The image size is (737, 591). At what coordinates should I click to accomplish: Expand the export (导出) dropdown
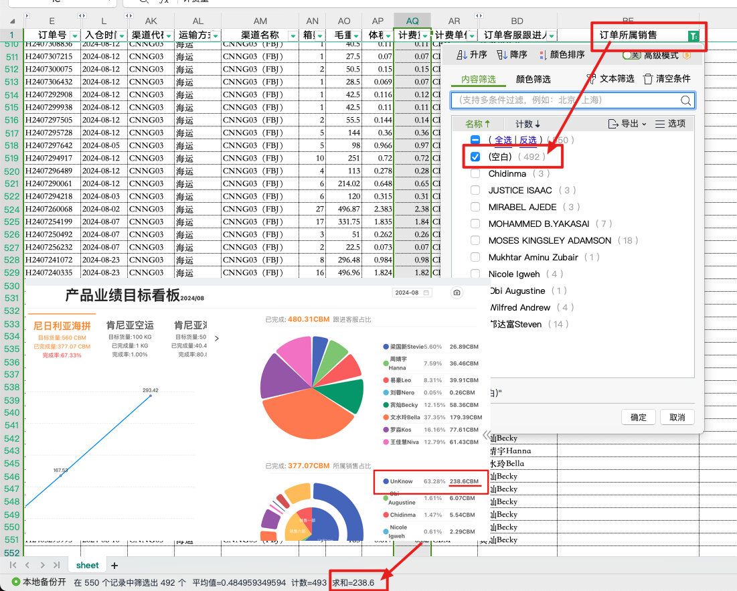(627, 124)
